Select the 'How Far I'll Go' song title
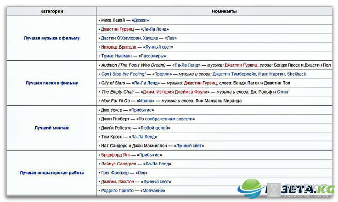338x202 pixels. pyautogui.click(x=116, y=101)
